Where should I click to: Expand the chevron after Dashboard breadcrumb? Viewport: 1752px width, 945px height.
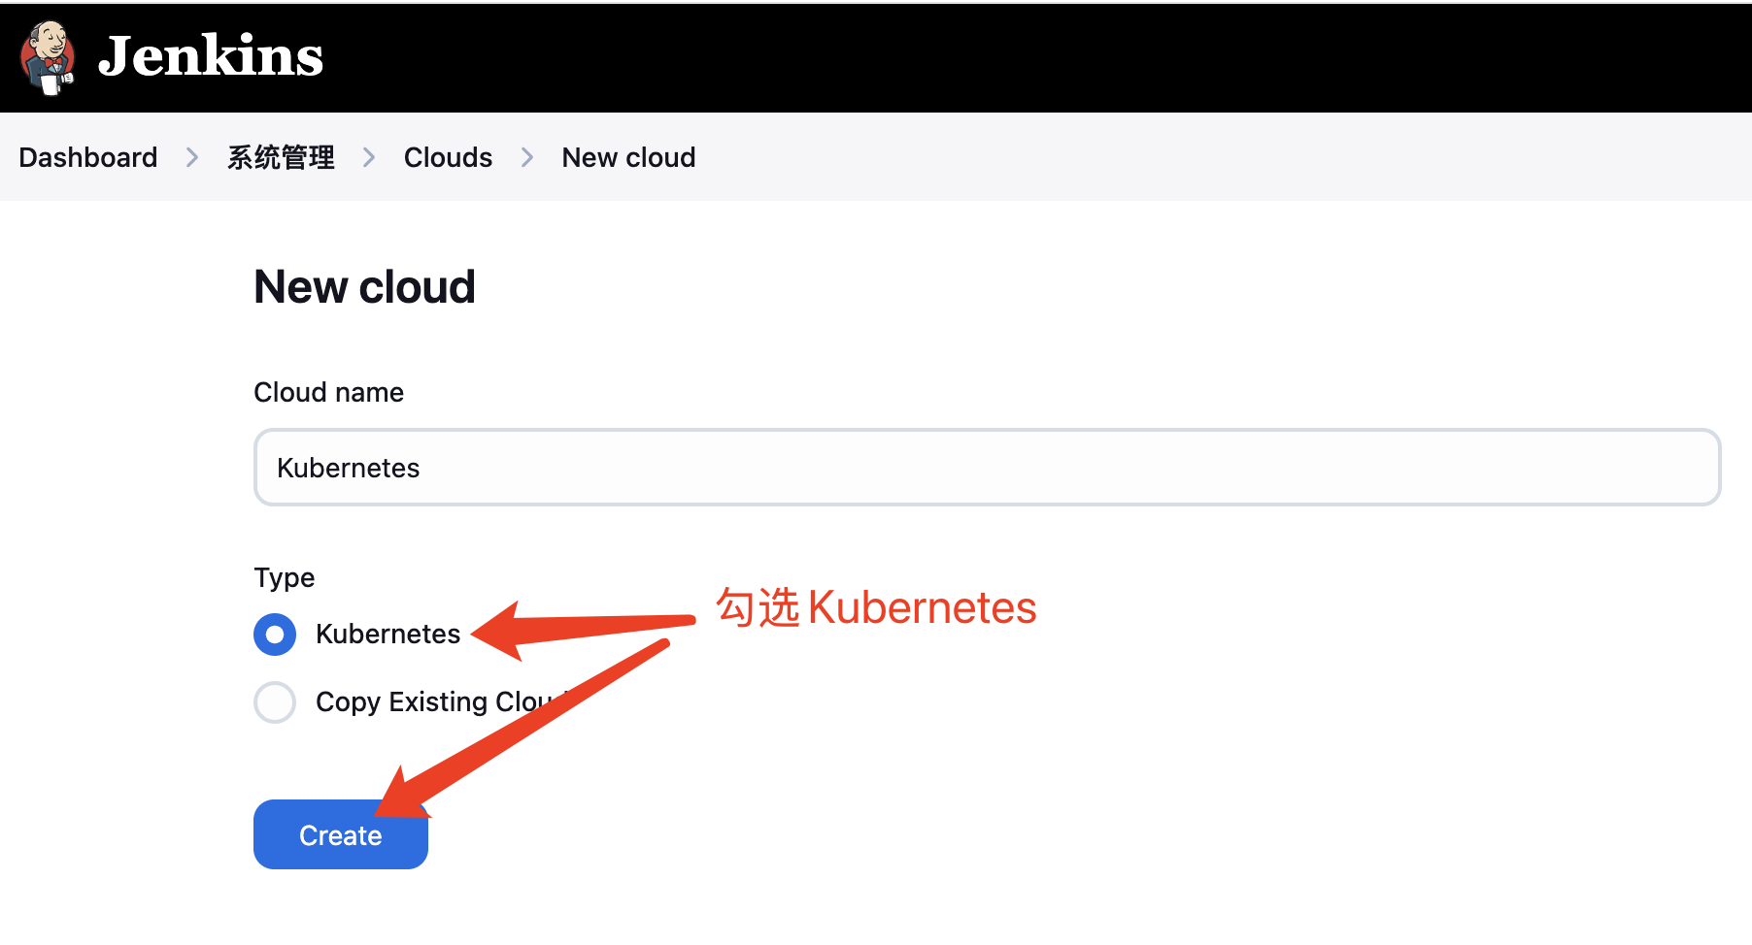tap(192, 157)
